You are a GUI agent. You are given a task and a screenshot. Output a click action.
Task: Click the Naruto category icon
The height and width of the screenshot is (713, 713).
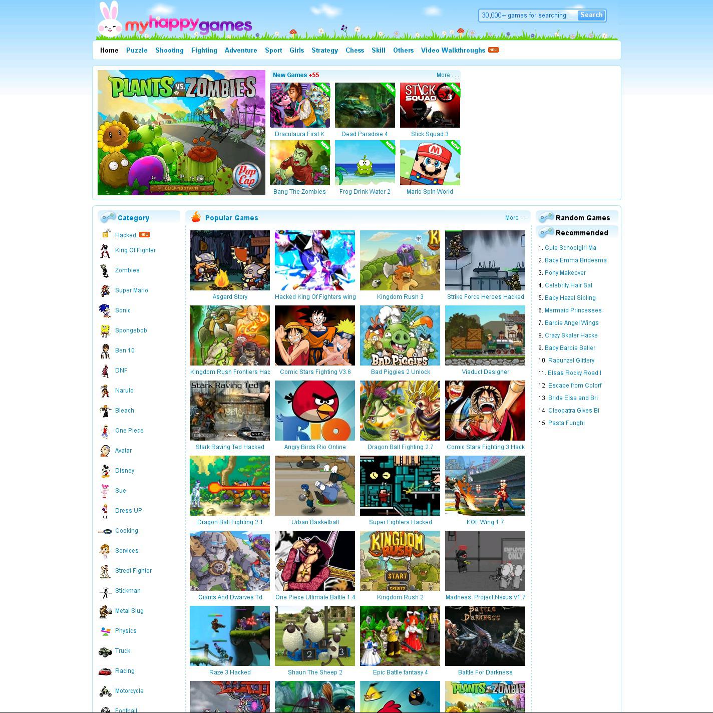105,391
